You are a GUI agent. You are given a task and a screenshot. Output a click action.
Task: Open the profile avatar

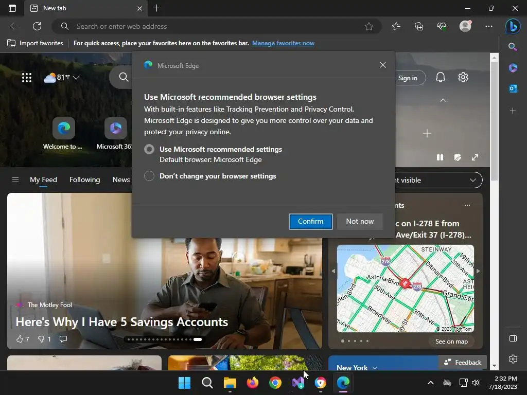coord(465,26)
